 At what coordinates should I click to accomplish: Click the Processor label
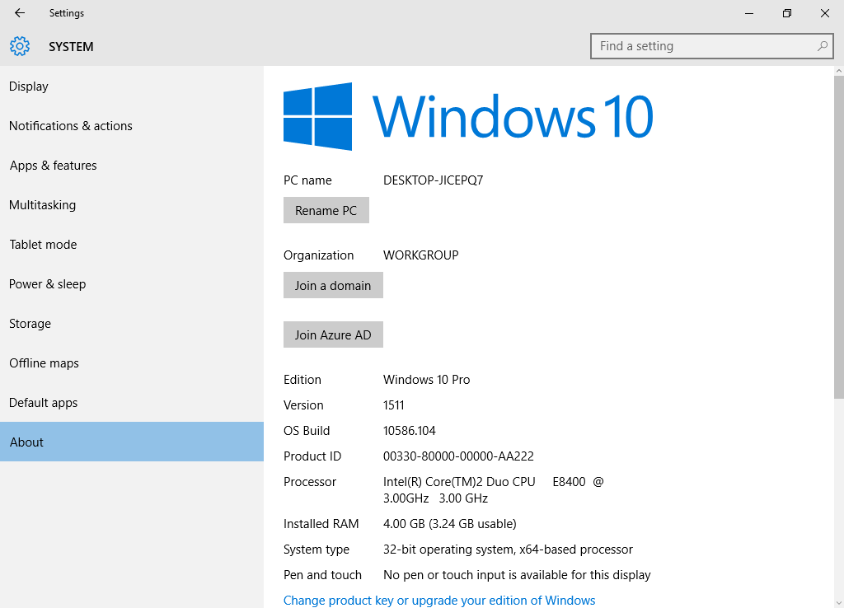[x=310, y=482]
